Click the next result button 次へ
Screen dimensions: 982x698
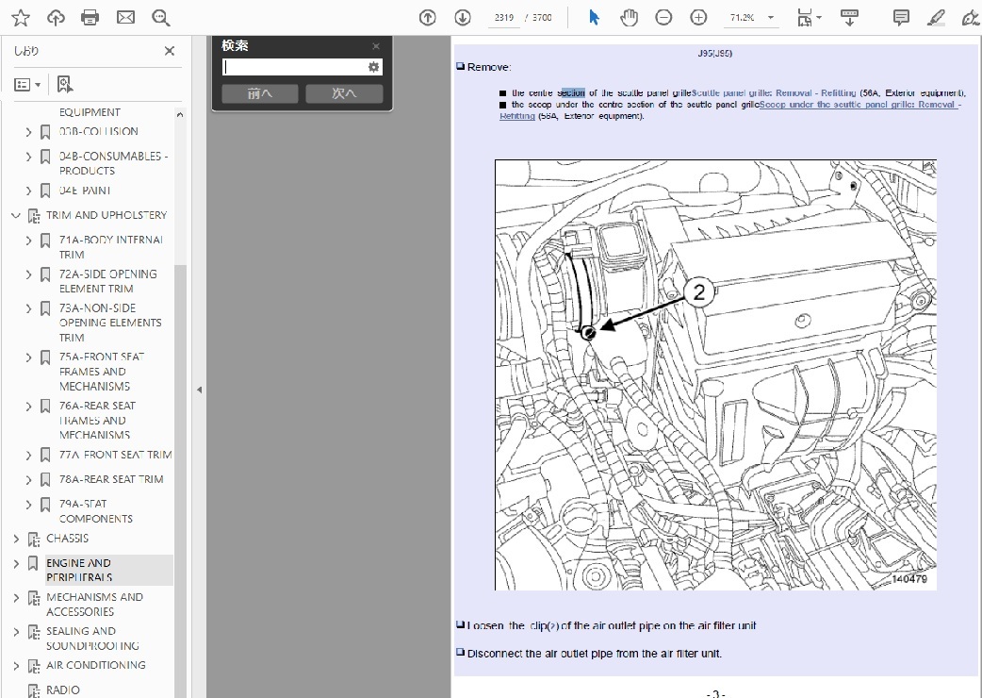344,93
